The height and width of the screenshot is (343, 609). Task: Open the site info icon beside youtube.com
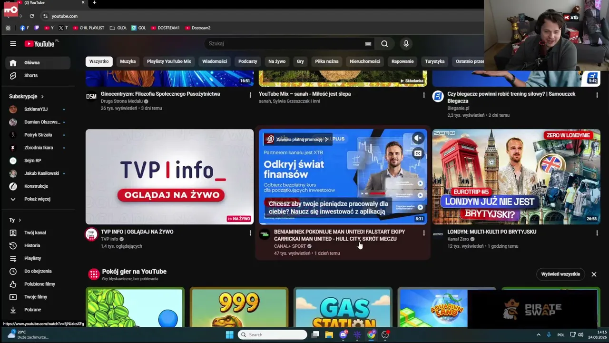[45, 16]
